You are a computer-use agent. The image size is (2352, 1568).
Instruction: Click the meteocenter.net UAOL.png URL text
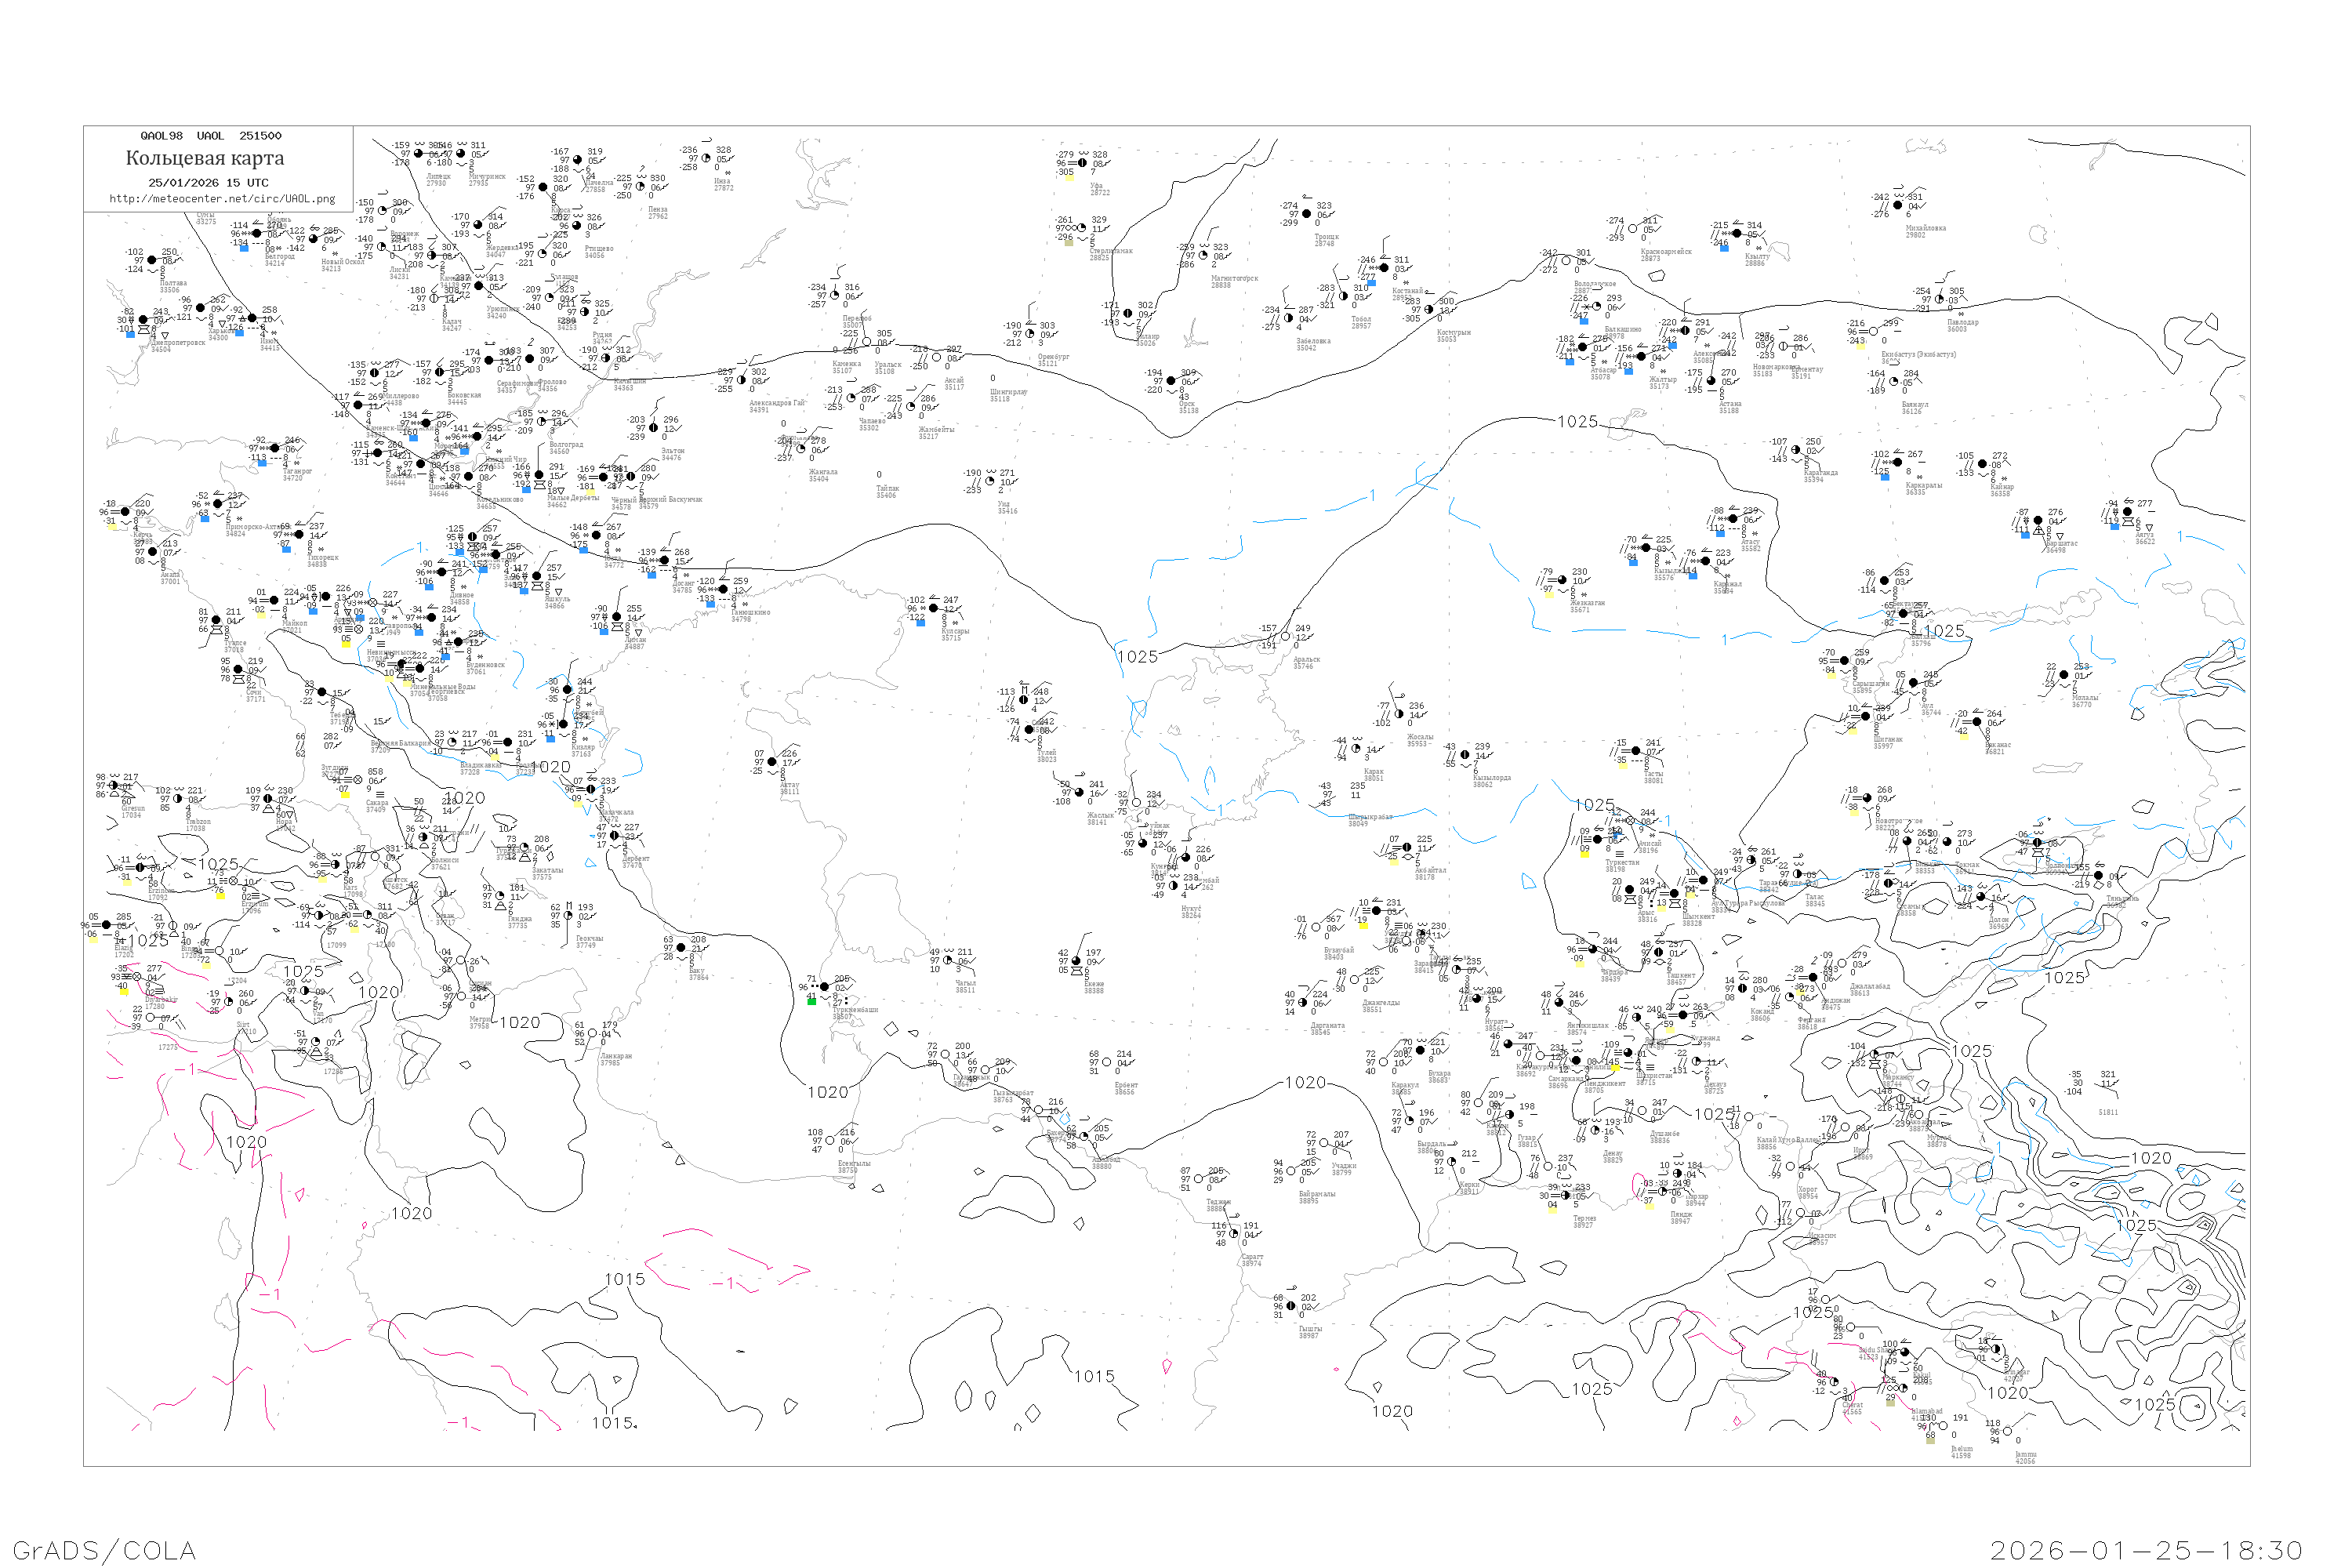pyautogui.click(x=222, y=199)
